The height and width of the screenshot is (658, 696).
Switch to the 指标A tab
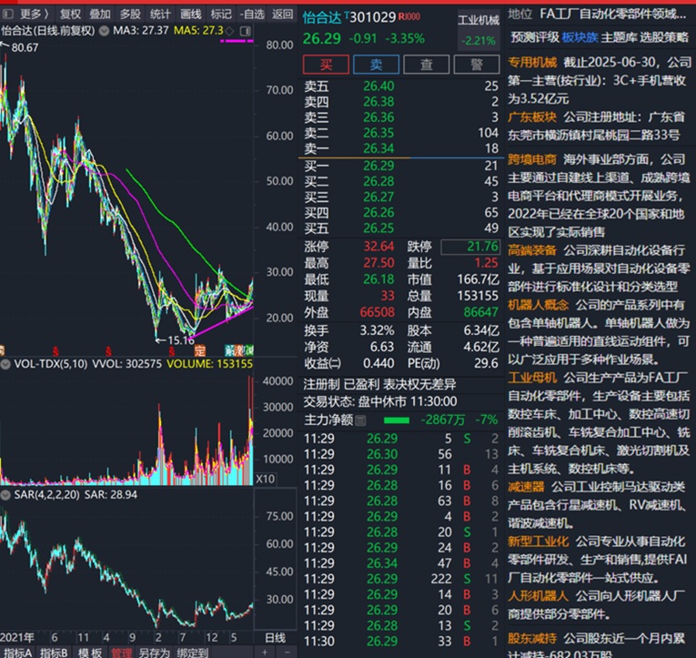click(x=17, y=653)
